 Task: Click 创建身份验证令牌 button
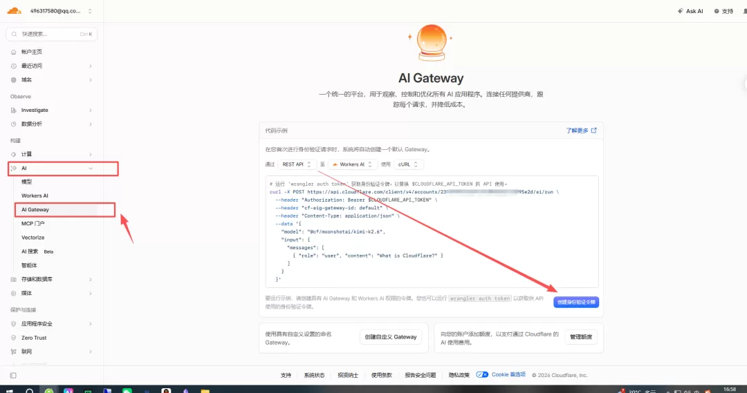pos(576,302)
